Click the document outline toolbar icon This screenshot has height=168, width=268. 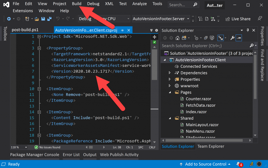click(x=207, y=19)
